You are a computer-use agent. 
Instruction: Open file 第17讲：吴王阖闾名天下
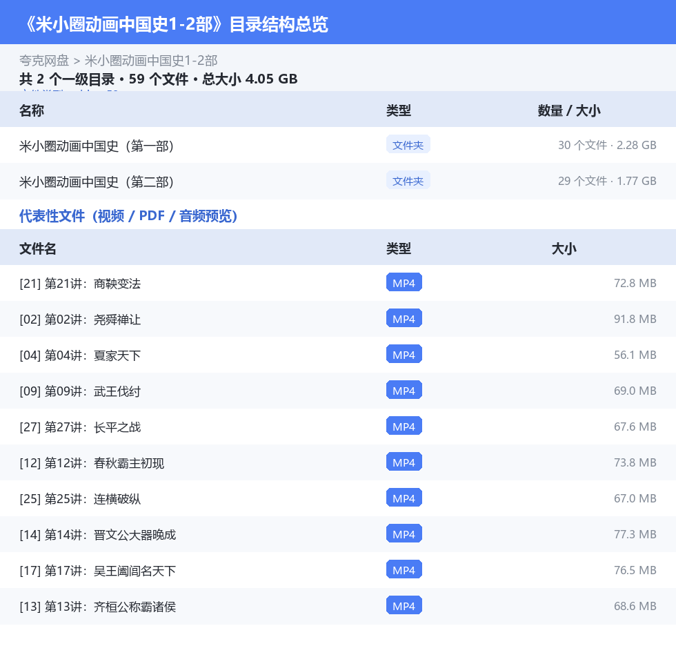(98, 570)
